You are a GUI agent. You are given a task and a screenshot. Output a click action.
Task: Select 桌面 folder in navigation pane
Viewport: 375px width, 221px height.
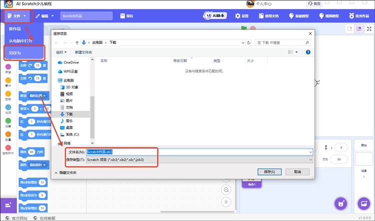(66, 127)
